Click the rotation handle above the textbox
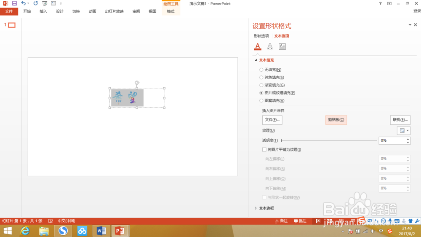This screenshot has width=421, height=237. (x=137, y=83)
